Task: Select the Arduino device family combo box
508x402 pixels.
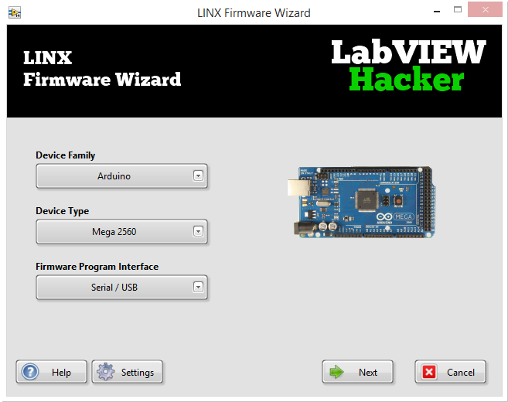Action: tap(121, 176)
